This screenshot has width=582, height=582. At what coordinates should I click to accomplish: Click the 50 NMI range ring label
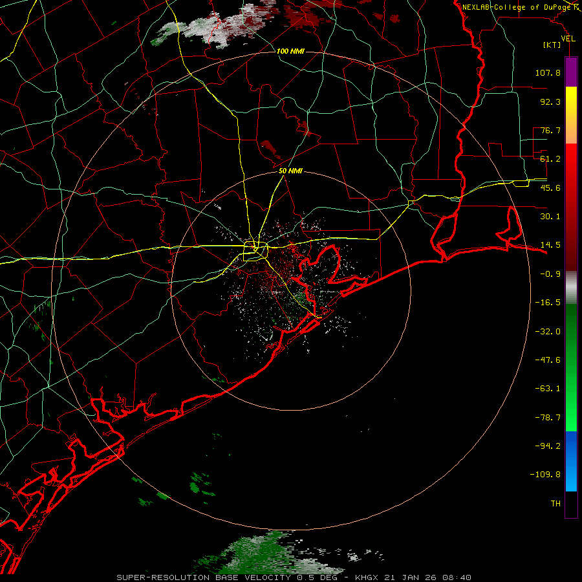click(290, 171)
